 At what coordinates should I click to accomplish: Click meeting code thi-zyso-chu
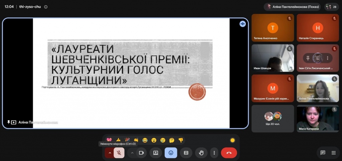click(x=30, y=7)
